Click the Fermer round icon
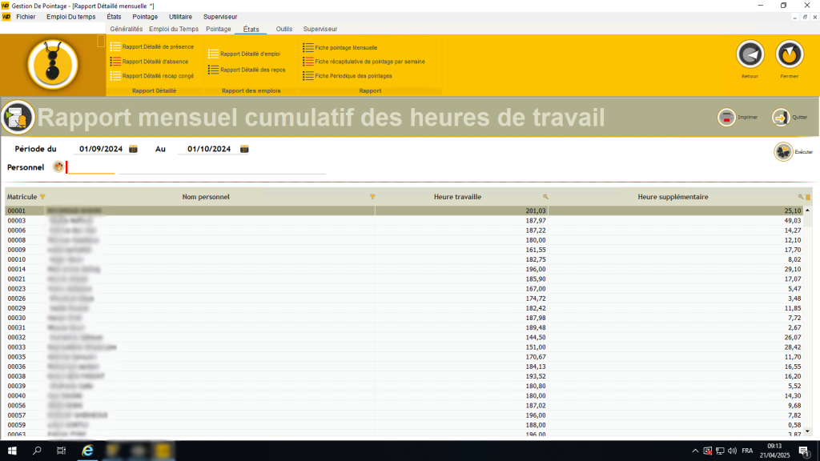Image resolution: width=820 pixels, height=461 pixels. click(x=790, y=54)
